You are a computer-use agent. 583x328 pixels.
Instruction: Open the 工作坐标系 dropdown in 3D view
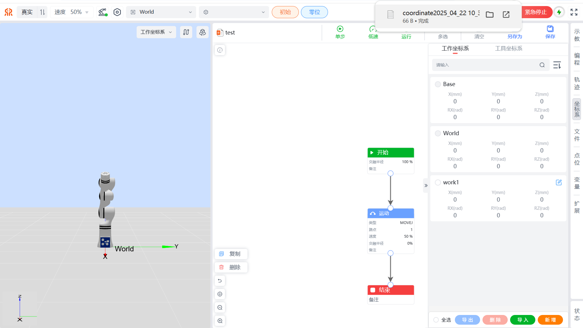pos(156,32)
